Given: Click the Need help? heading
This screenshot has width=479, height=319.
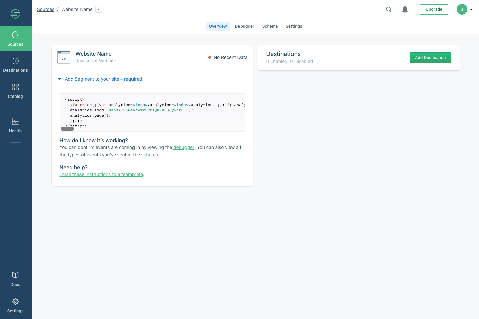Looking at the screenshot, I should click(73, 167).
